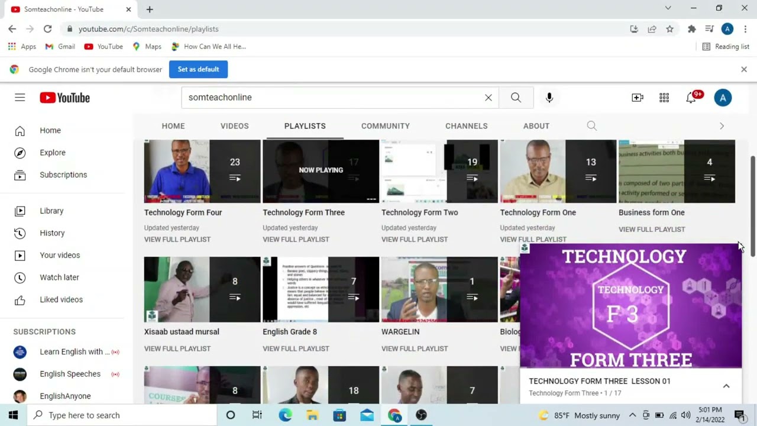Launch Microsoft Edge from the taskbar
This screenshot has height=426, width=757.
[285, 415]
